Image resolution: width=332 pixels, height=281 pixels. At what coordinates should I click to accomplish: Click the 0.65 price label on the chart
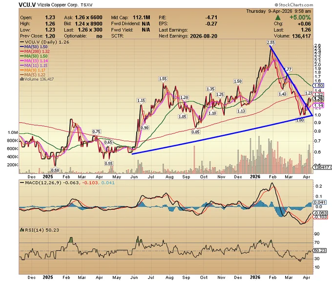[108, 142]
